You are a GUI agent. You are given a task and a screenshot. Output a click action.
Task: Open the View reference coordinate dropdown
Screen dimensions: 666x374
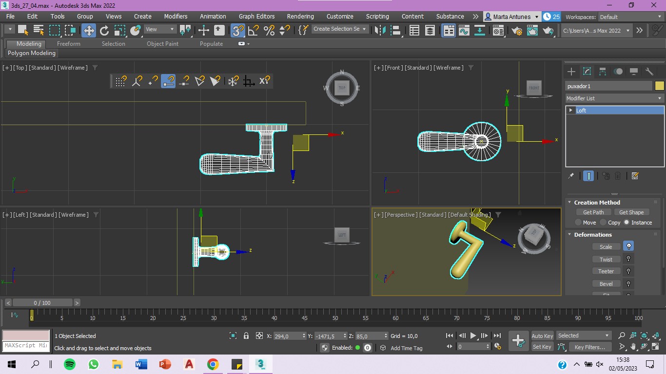tap(160, 29)
